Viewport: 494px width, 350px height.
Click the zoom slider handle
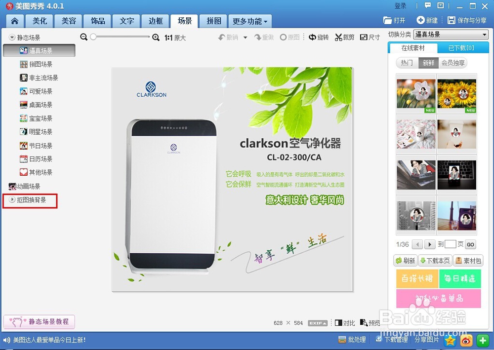coord(93,37)
